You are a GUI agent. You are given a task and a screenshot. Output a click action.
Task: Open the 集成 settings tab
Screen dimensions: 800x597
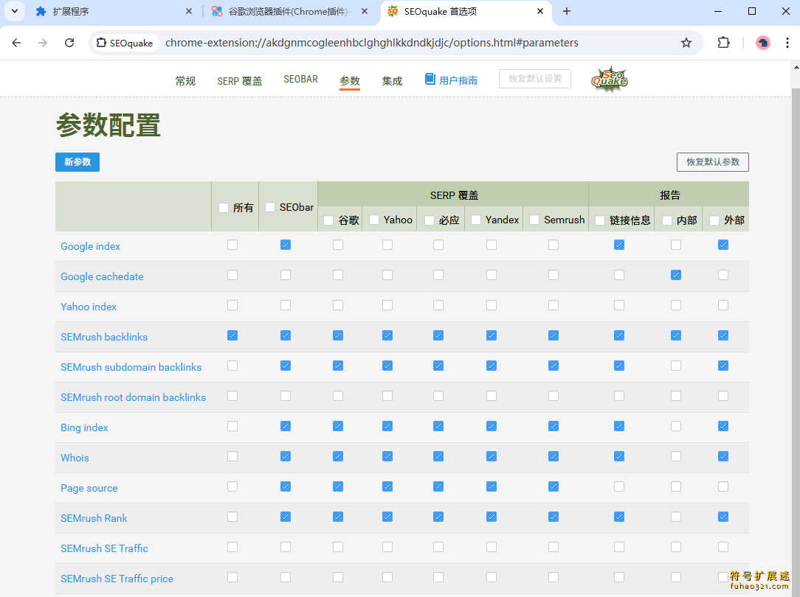(x=393, y=81)
